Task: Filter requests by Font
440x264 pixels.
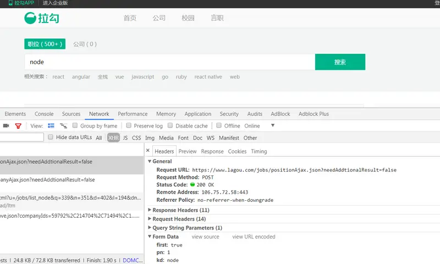Action: coord(183,137)
